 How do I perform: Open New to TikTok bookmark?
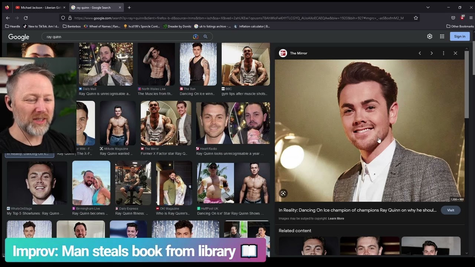pos(41,26)
